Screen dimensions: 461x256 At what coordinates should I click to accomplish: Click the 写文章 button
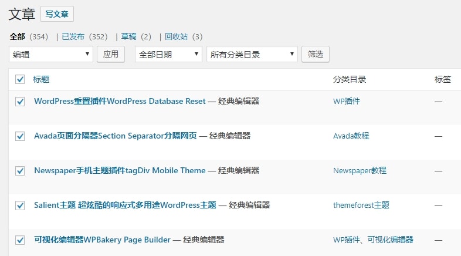(x=57, y=14)
